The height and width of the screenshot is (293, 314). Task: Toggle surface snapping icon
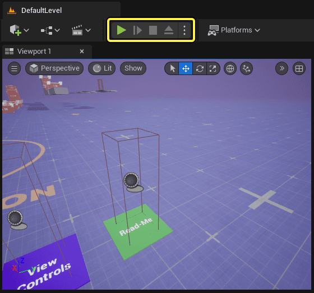[246, 68]
